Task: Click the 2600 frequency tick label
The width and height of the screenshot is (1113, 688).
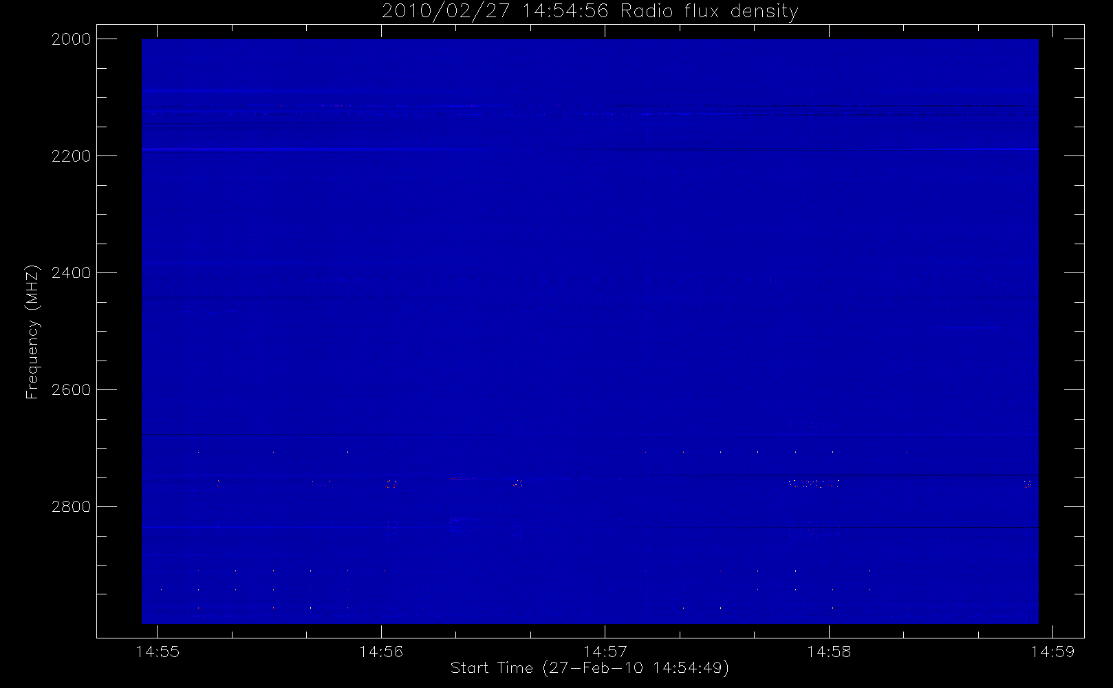Action: point(72,390)
